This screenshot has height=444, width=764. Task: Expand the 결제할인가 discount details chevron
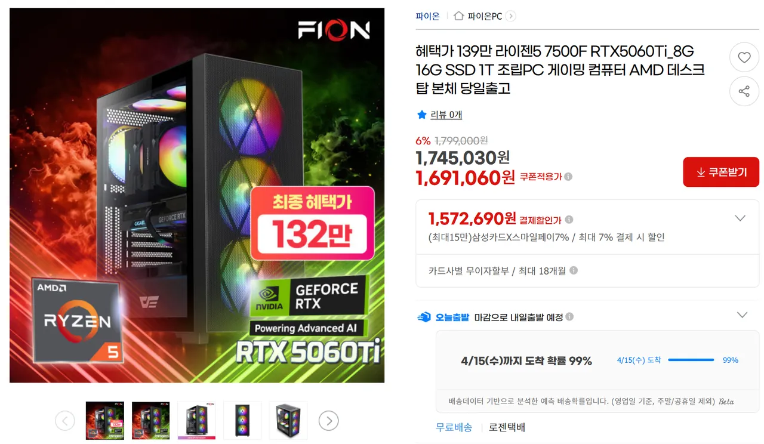(x=740, y=218)
